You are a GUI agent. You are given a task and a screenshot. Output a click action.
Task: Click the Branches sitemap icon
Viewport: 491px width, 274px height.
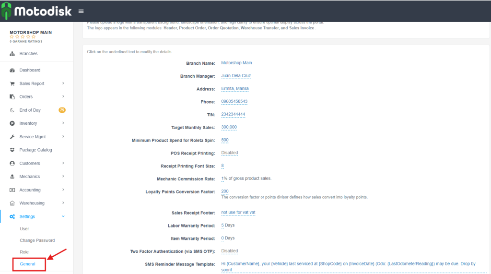tap(12, 54)
